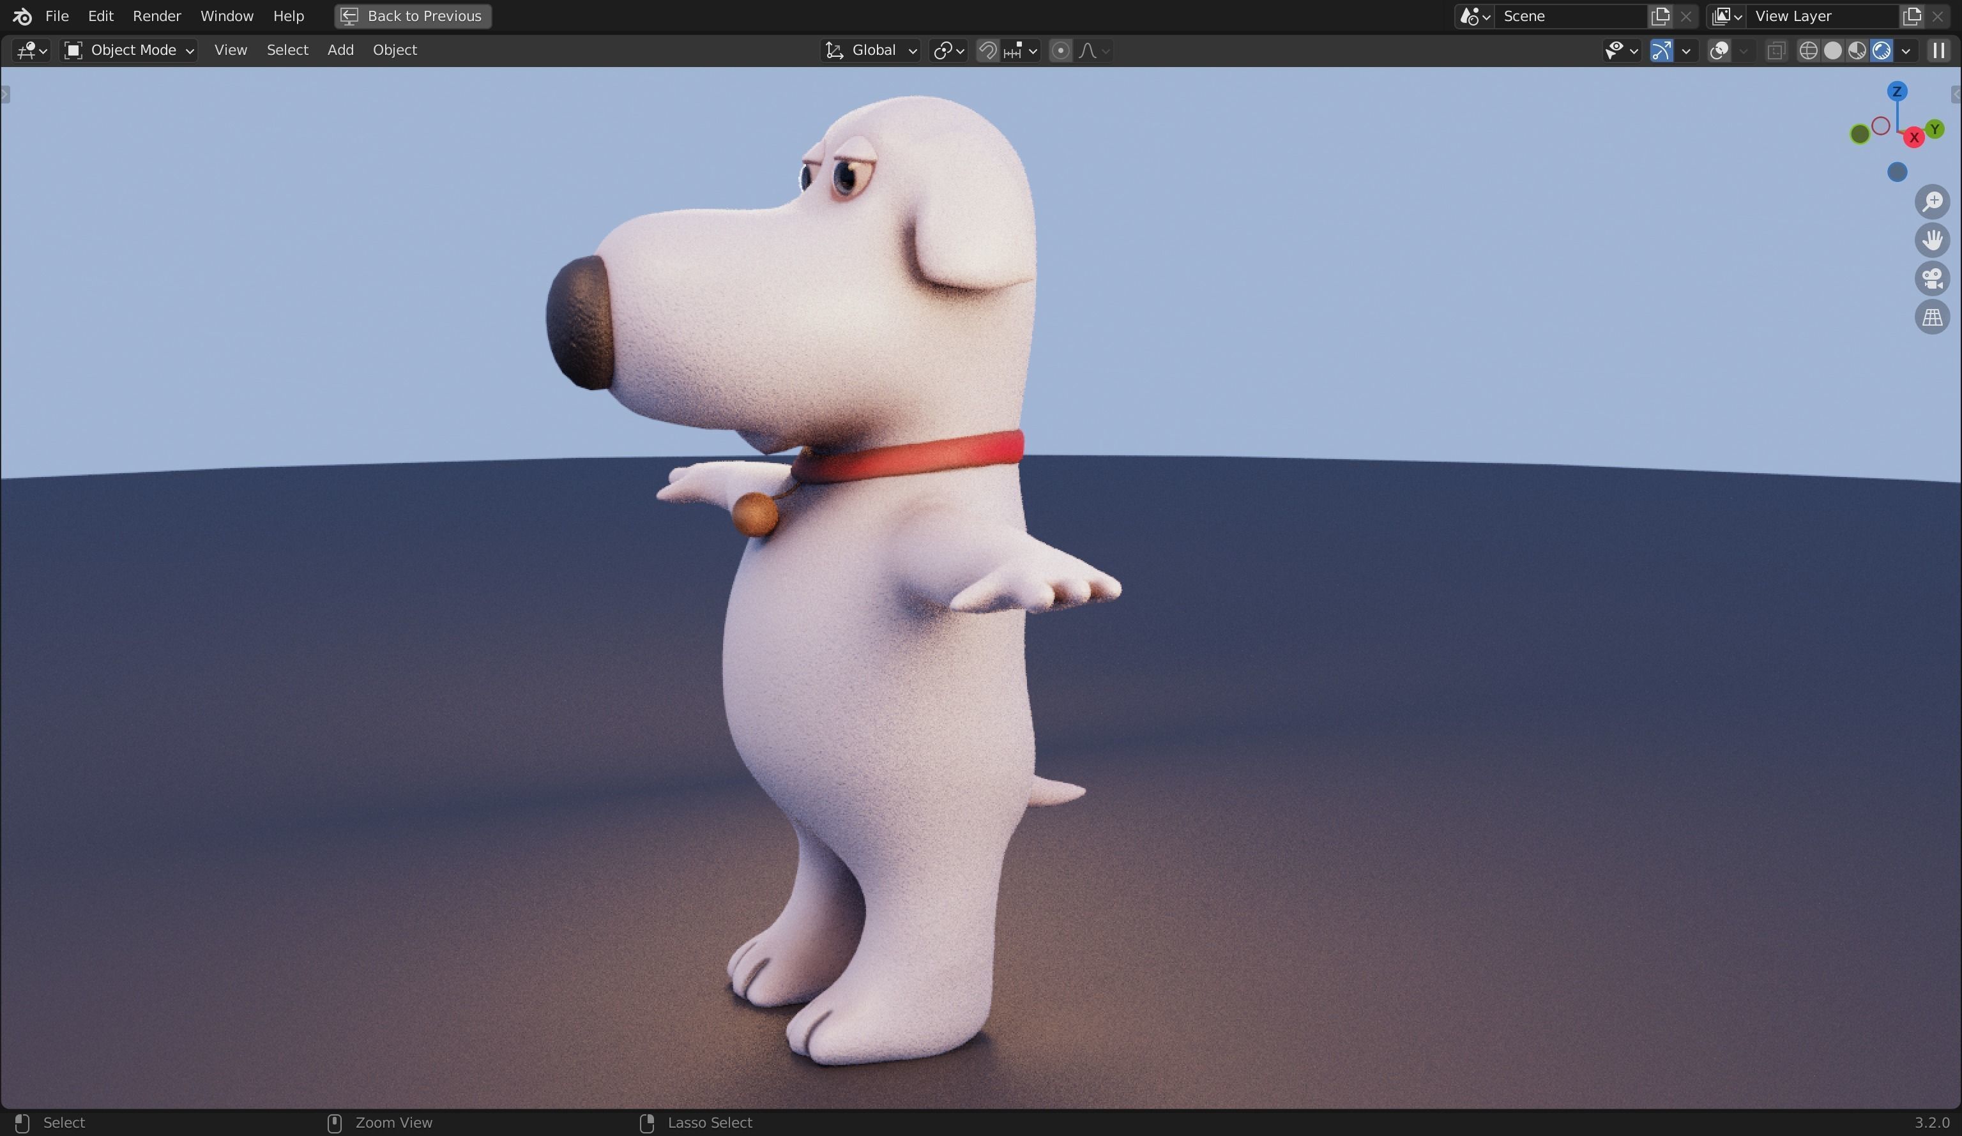Click the Scene name field
This screenshot has height=1136, width=1962.
click(x=1570, y=17)
